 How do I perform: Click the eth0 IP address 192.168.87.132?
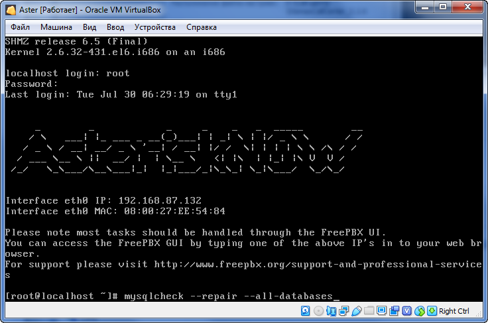(x=160, y=201)
